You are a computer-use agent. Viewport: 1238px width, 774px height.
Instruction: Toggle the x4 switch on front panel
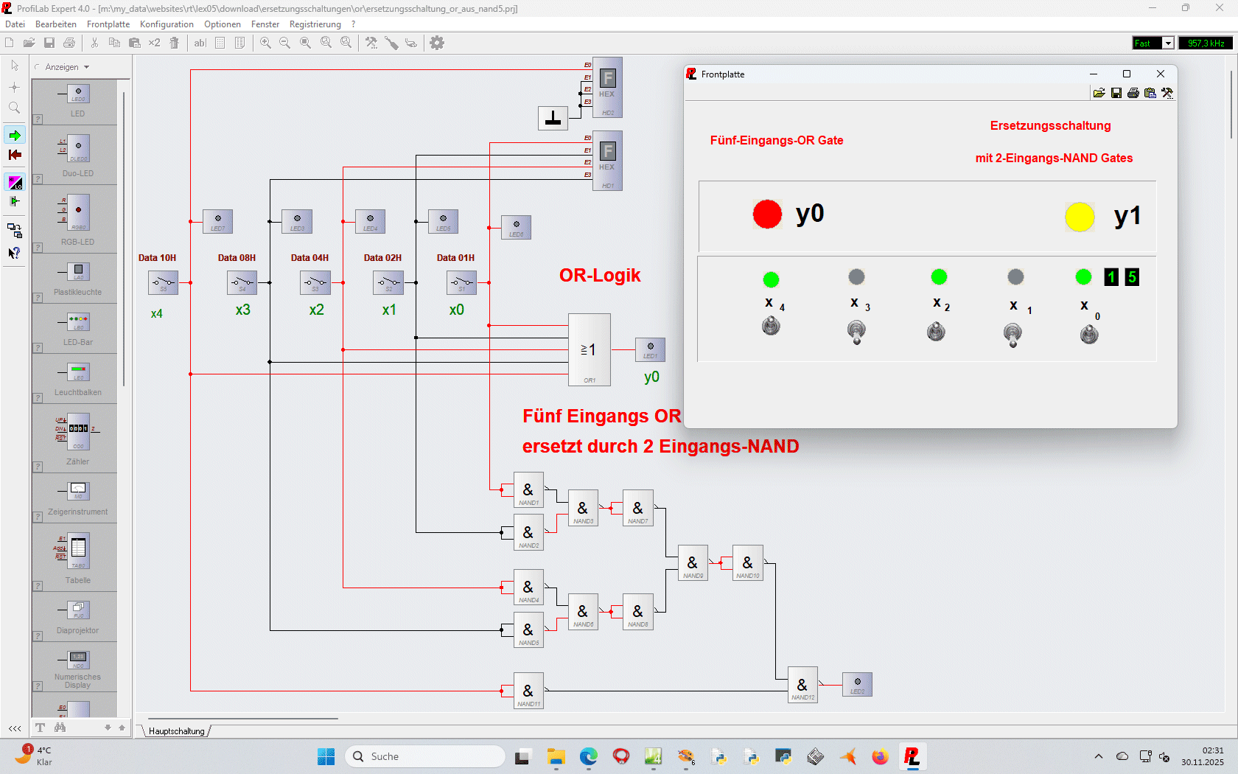(x=771, y=326)
